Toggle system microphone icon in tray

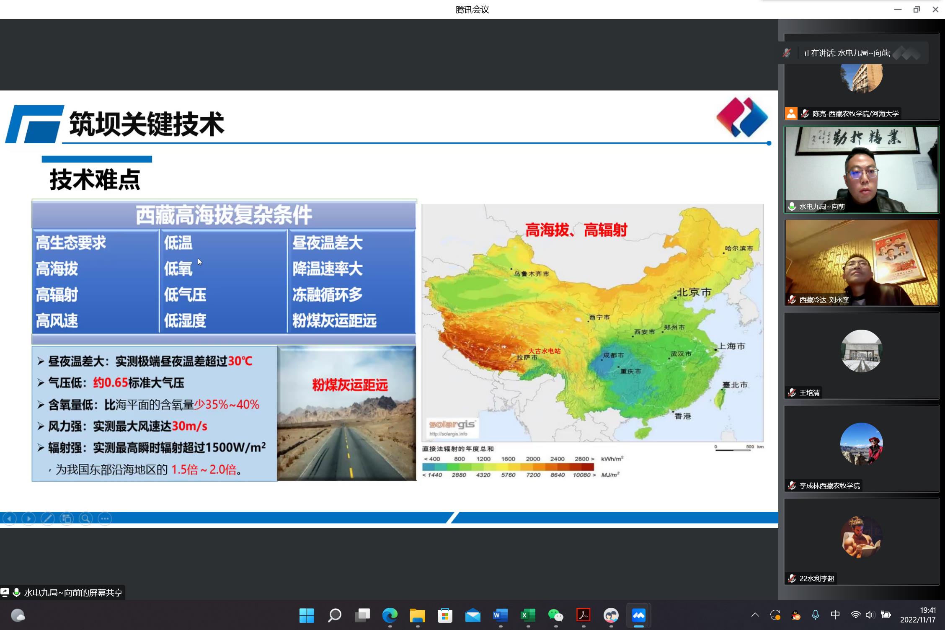click(815, 615)
